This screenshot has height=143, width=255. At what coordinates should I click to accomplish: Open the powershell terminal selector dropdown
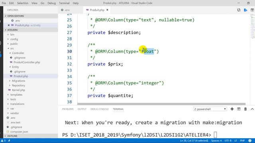210,109
